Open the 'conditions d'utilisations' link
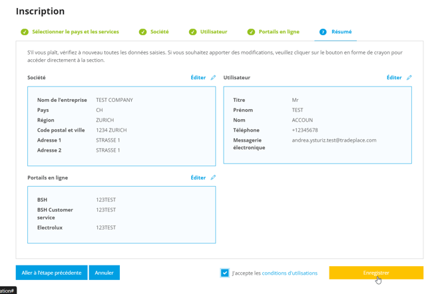This screenshot has width=446, height=294. 290,273
